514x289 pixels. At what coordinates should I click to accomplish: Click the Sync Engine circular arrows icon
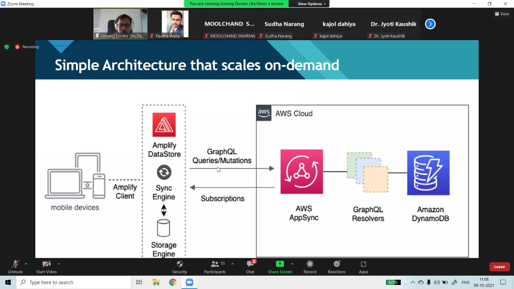(x=164, y=173)
